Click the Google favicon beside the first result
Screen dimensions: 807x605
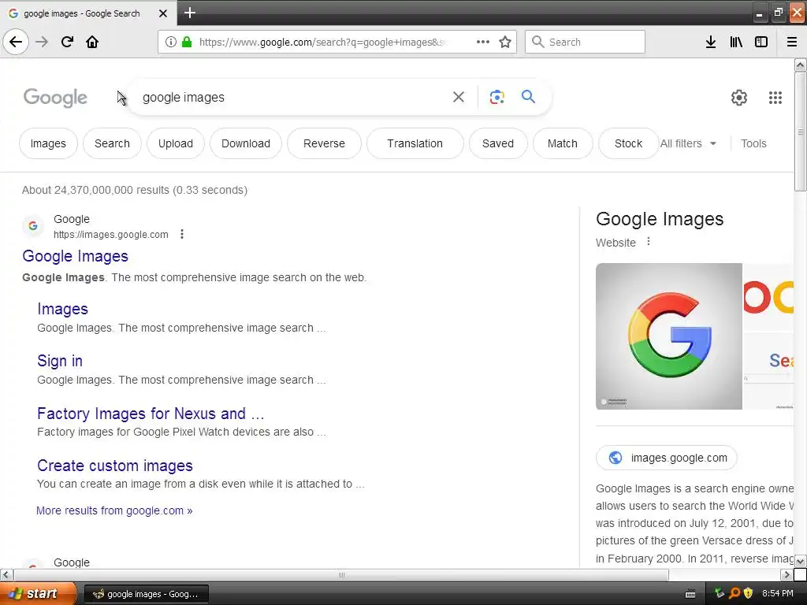coord(33,226)
